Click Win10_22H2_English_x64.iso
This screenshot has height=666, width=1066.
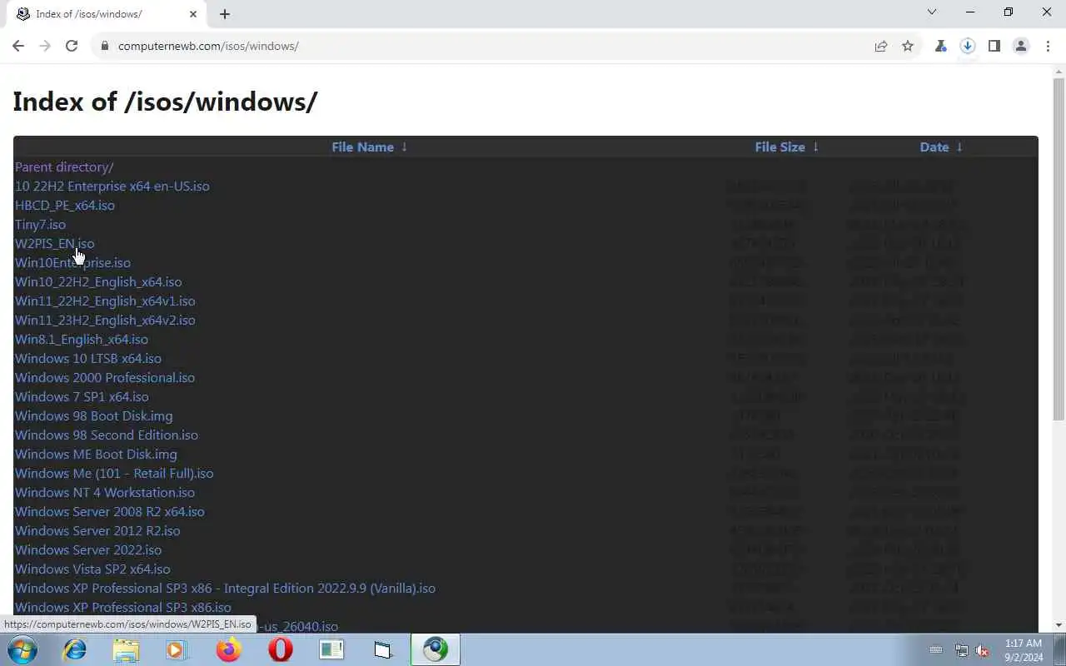(x=98, y=281)
